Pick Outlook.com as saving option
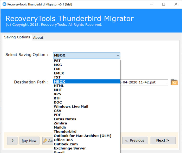This screenshot has height=153, width=182. coord(87,144)
